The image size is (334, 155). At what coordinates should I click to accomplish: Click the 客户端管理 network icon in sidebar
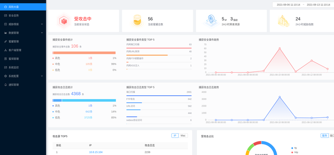coord(5,50)
